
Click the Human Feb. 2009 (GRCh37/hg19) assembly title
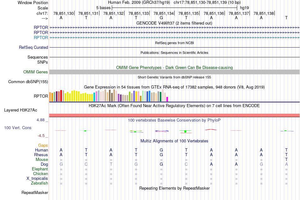coord(139,3)
